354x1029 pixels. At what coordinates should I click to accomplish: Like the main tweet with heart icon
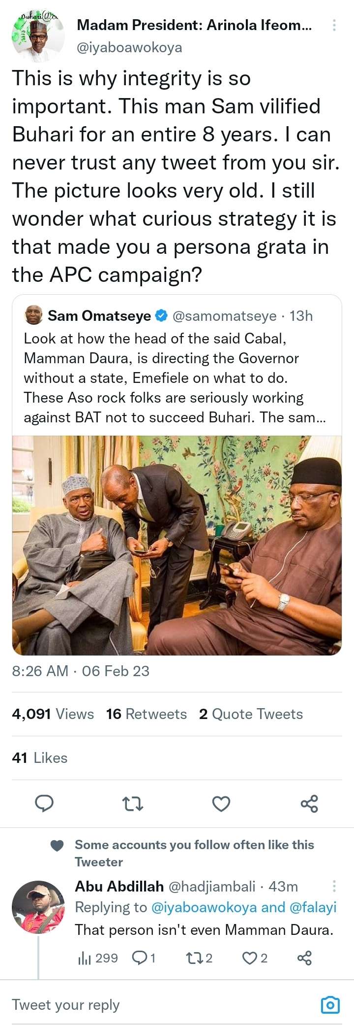pos(221,804)
